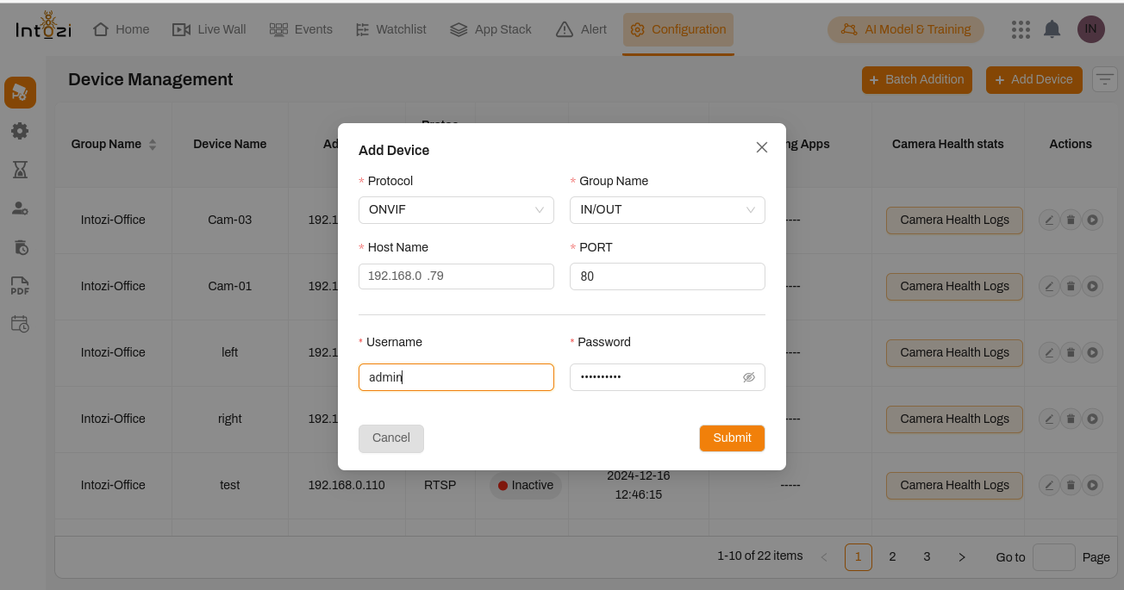The width and height of the screenshot is (1124, 590).
Task: Open the settings gear in sidebar
Action: click(x=20, y=131)
